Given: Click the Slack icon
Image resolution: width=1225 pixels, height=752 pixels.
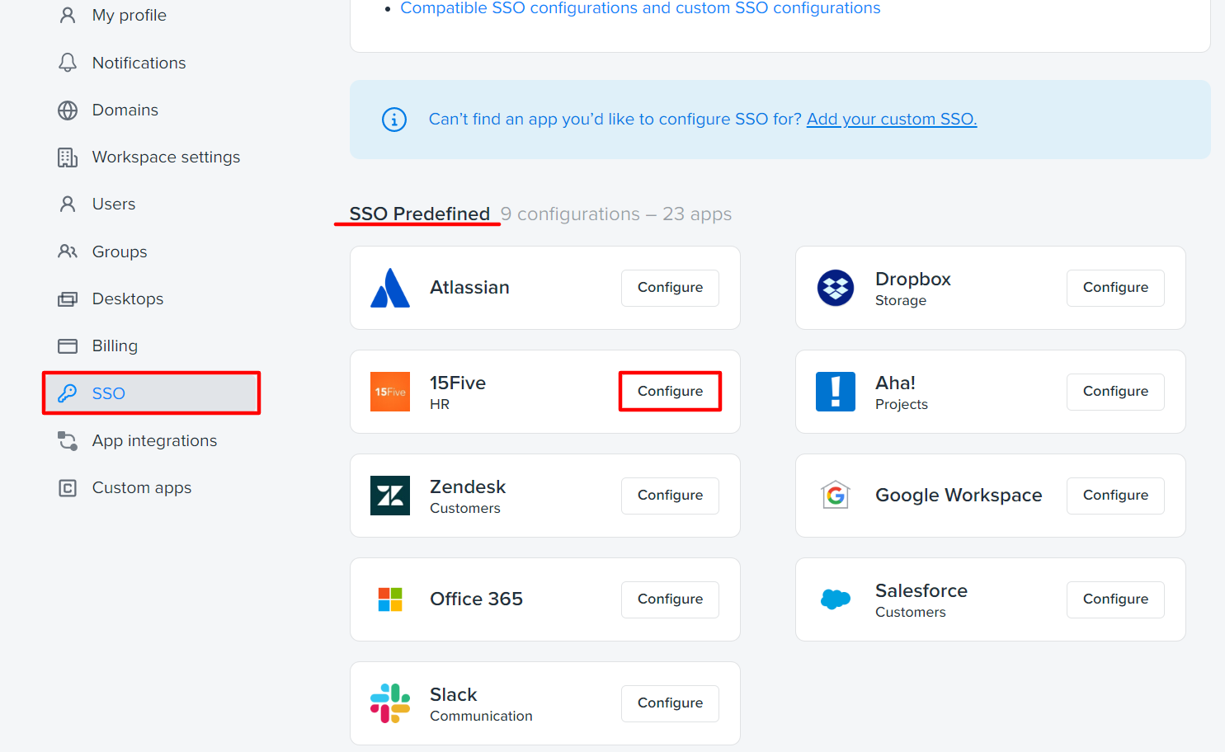Looking at the screenshot, I should [x=389, y=703].
